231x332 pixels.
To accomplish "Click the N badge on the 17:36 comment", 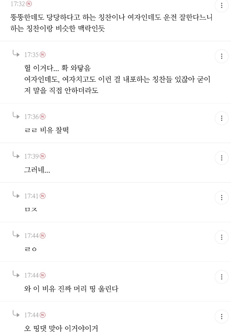I will tap(43, 117).
